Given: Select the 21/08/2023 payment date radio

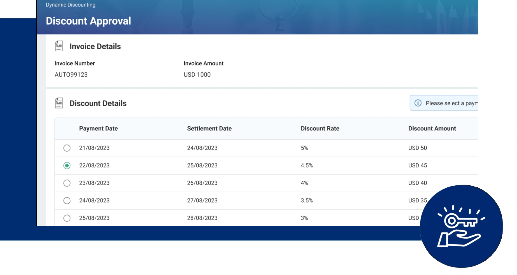Looking at the screenshot, I should pyautogui.click(x=67, y=148).
